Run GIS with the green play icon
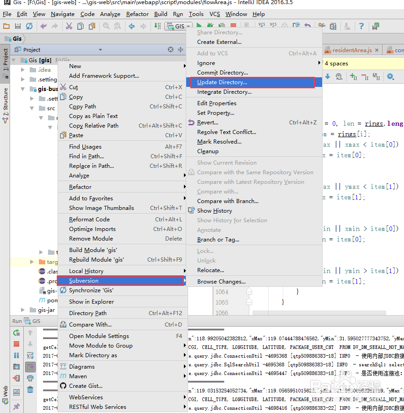 click(199, 26)
